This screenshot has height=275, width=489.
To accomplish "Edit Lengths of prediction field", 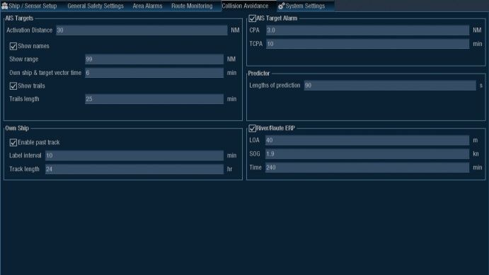I will click(x=390, y=86).
